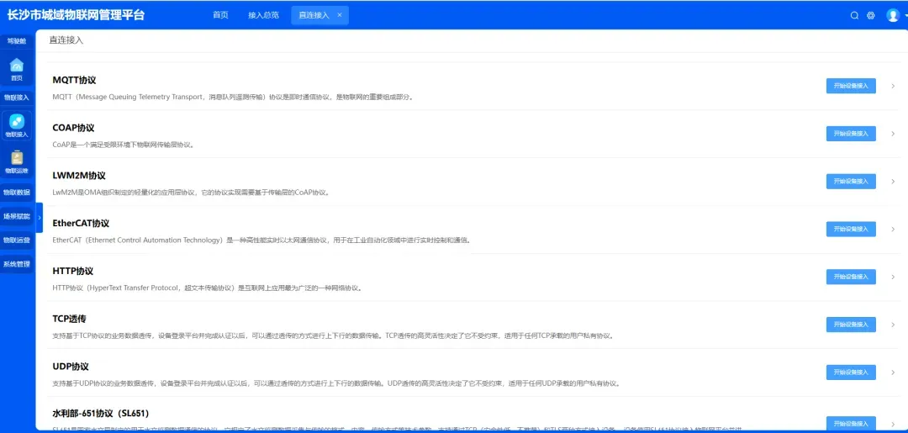Open the dropdown arrow beside the user avatar
The image size is (908, 433).
click(x=905, y=16)
